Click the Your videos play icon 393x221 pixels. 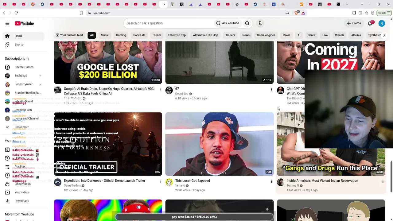click(x=7, y=192)
